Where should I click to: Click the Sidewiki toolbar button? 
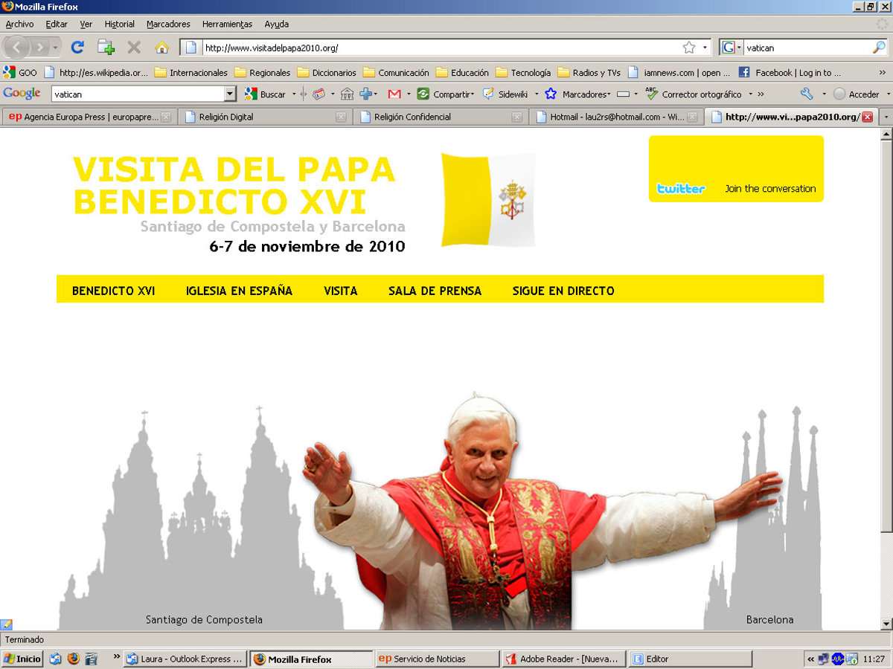(x=506, y=94)
